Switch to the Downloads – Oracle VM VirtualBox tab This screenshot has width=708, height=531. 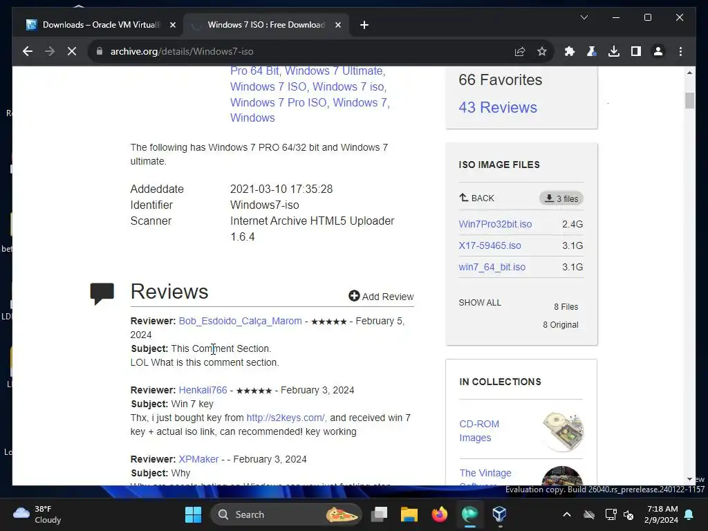[100, 25]
